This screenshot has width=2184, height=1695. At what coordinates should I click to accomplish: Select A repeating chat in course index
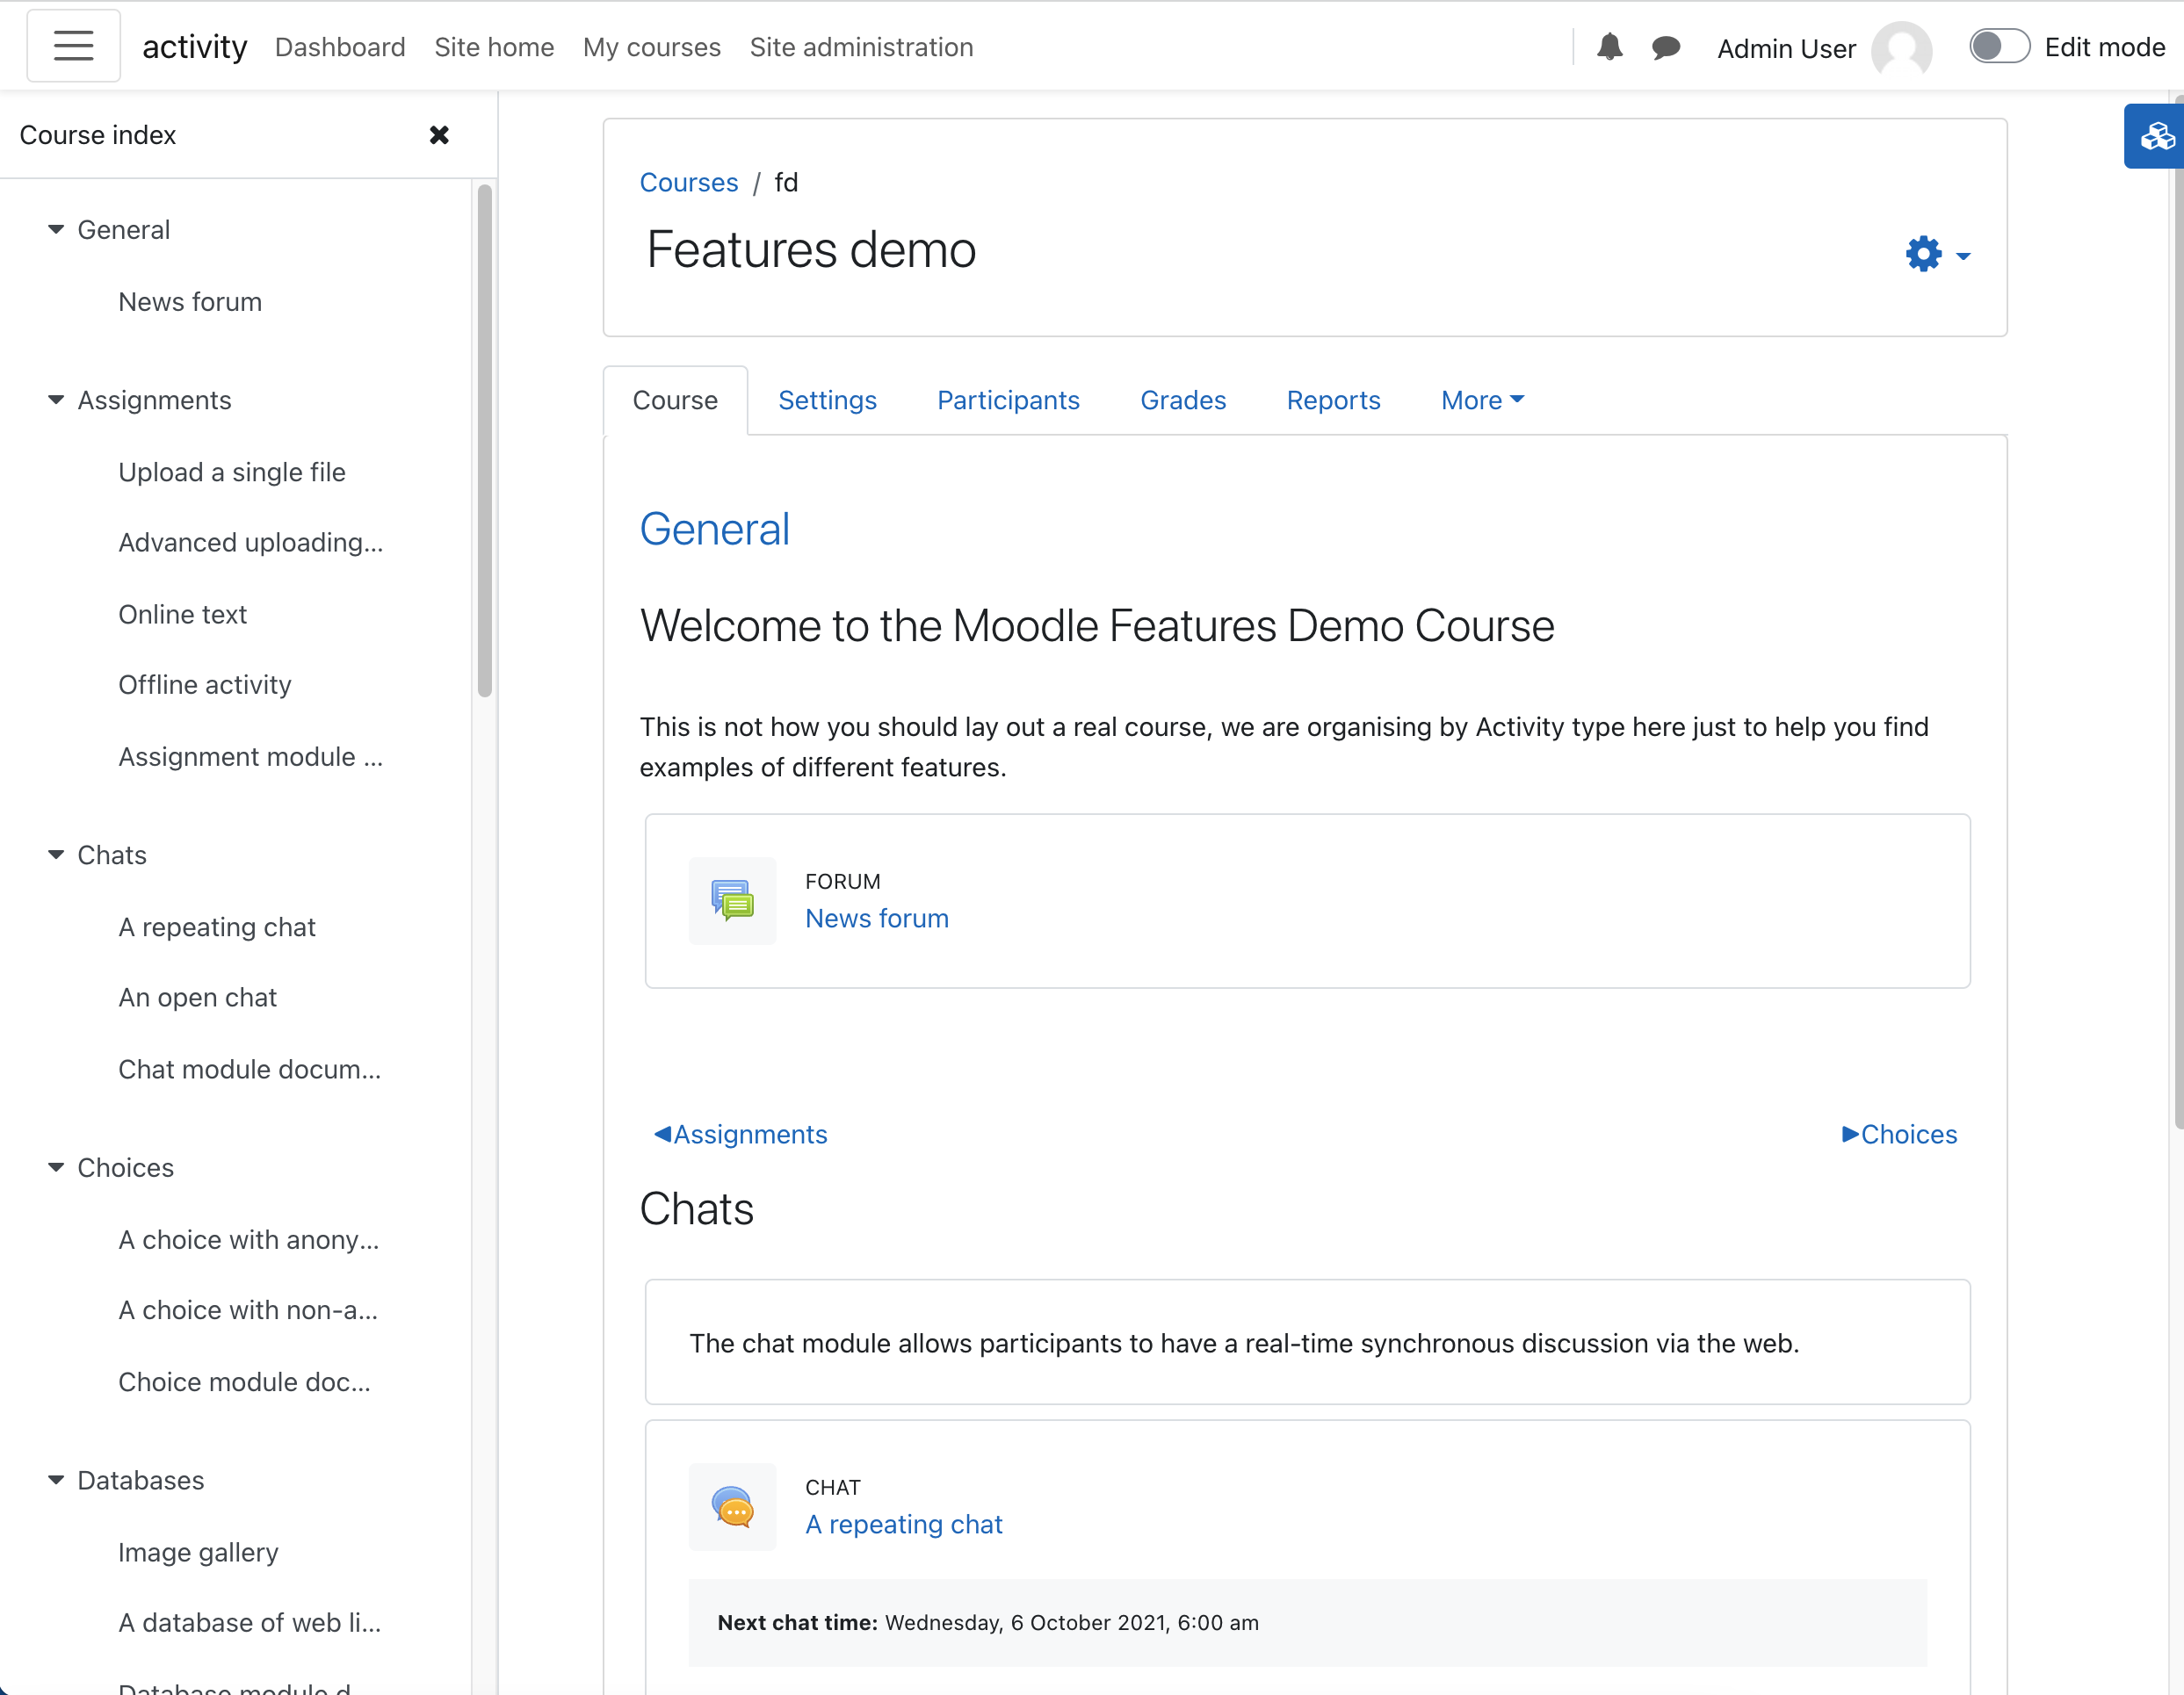[x=217, y=927]
